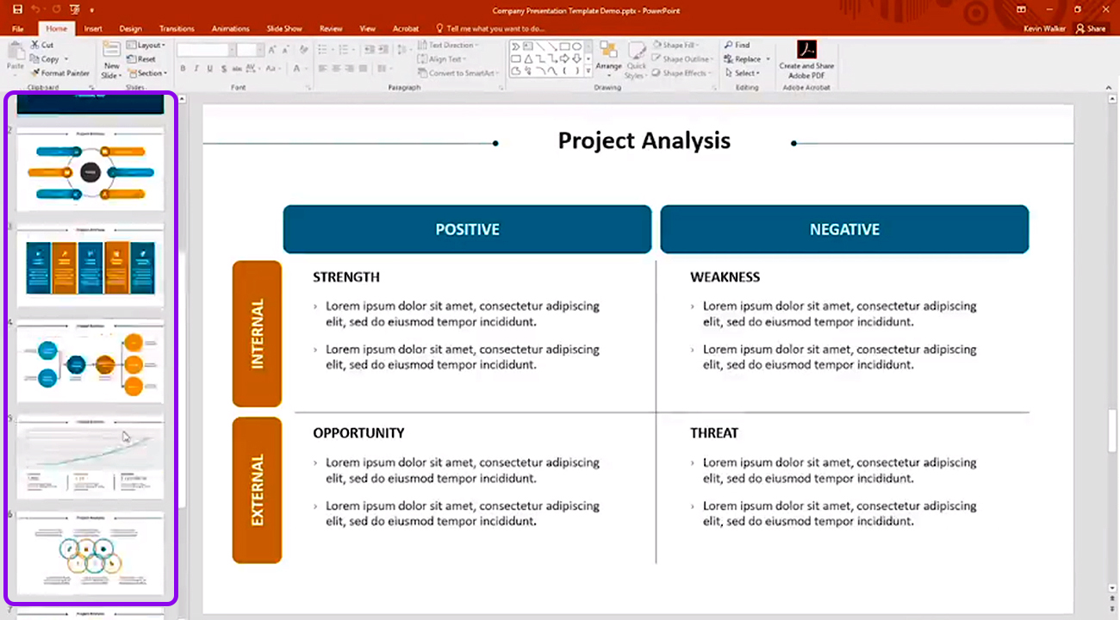Toggle Underline formatting
1120x620 pixels.
point(210,69)
